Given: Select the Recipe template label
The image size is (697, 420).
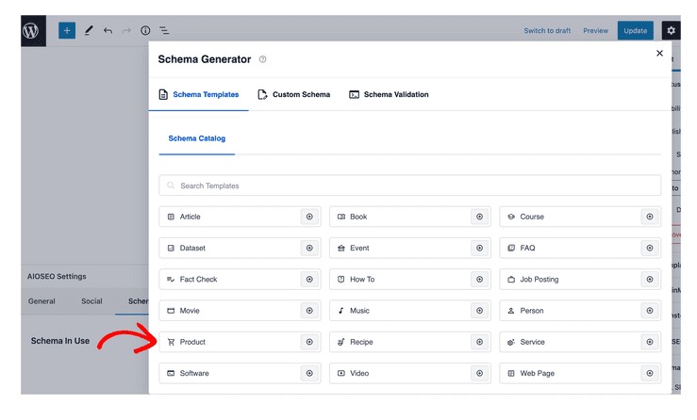Looking at the screenshot, I should 361,342.
